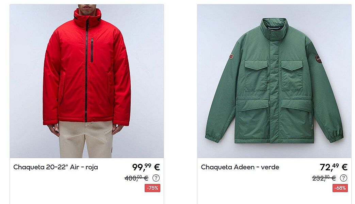Click help icon beside 232,80 € price
The image size is (355, 204).
click(343, 178)
